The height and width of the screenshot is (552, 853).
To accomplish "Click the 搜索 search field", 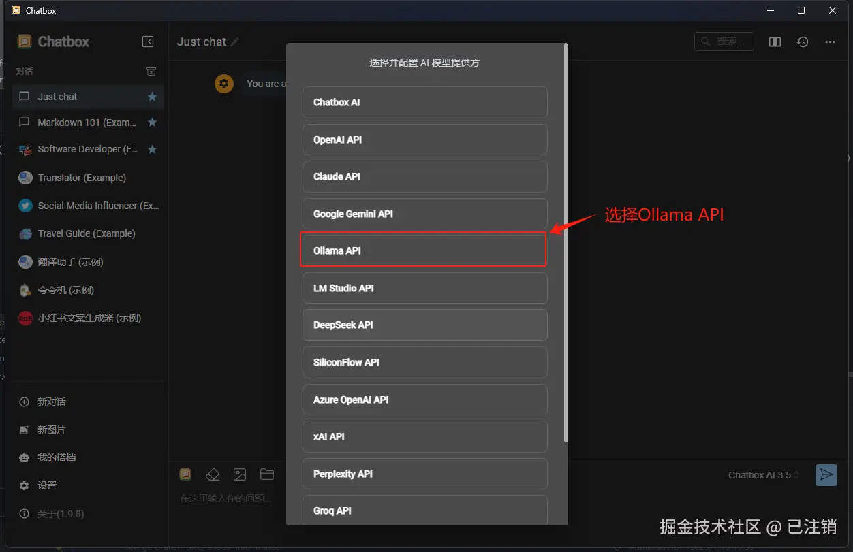I will pyautogui.click(x=724, y=42).
